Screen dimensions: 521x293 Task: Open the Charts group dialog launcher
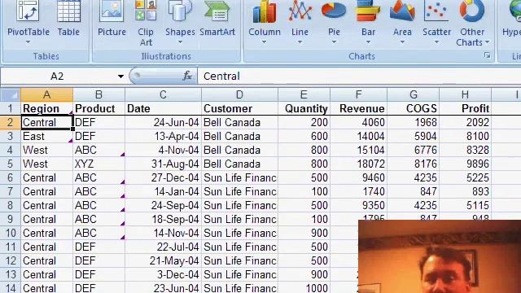(487, 55)
